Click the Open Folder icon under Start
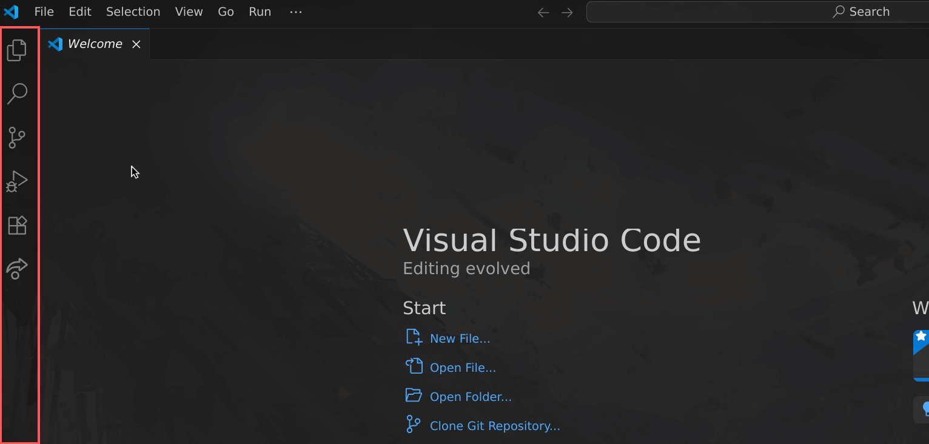Viewport: 929px width, 444px height. coord(414,395)
